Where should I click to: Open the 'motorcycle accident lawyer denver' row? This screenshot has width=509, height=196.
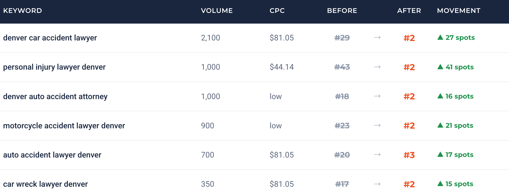click(x=254, y=126)
